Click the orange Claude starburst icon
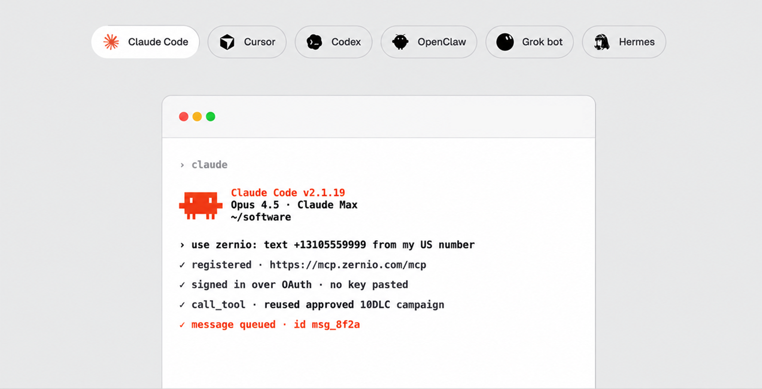 pyautogui.click(x=111, y=42)
